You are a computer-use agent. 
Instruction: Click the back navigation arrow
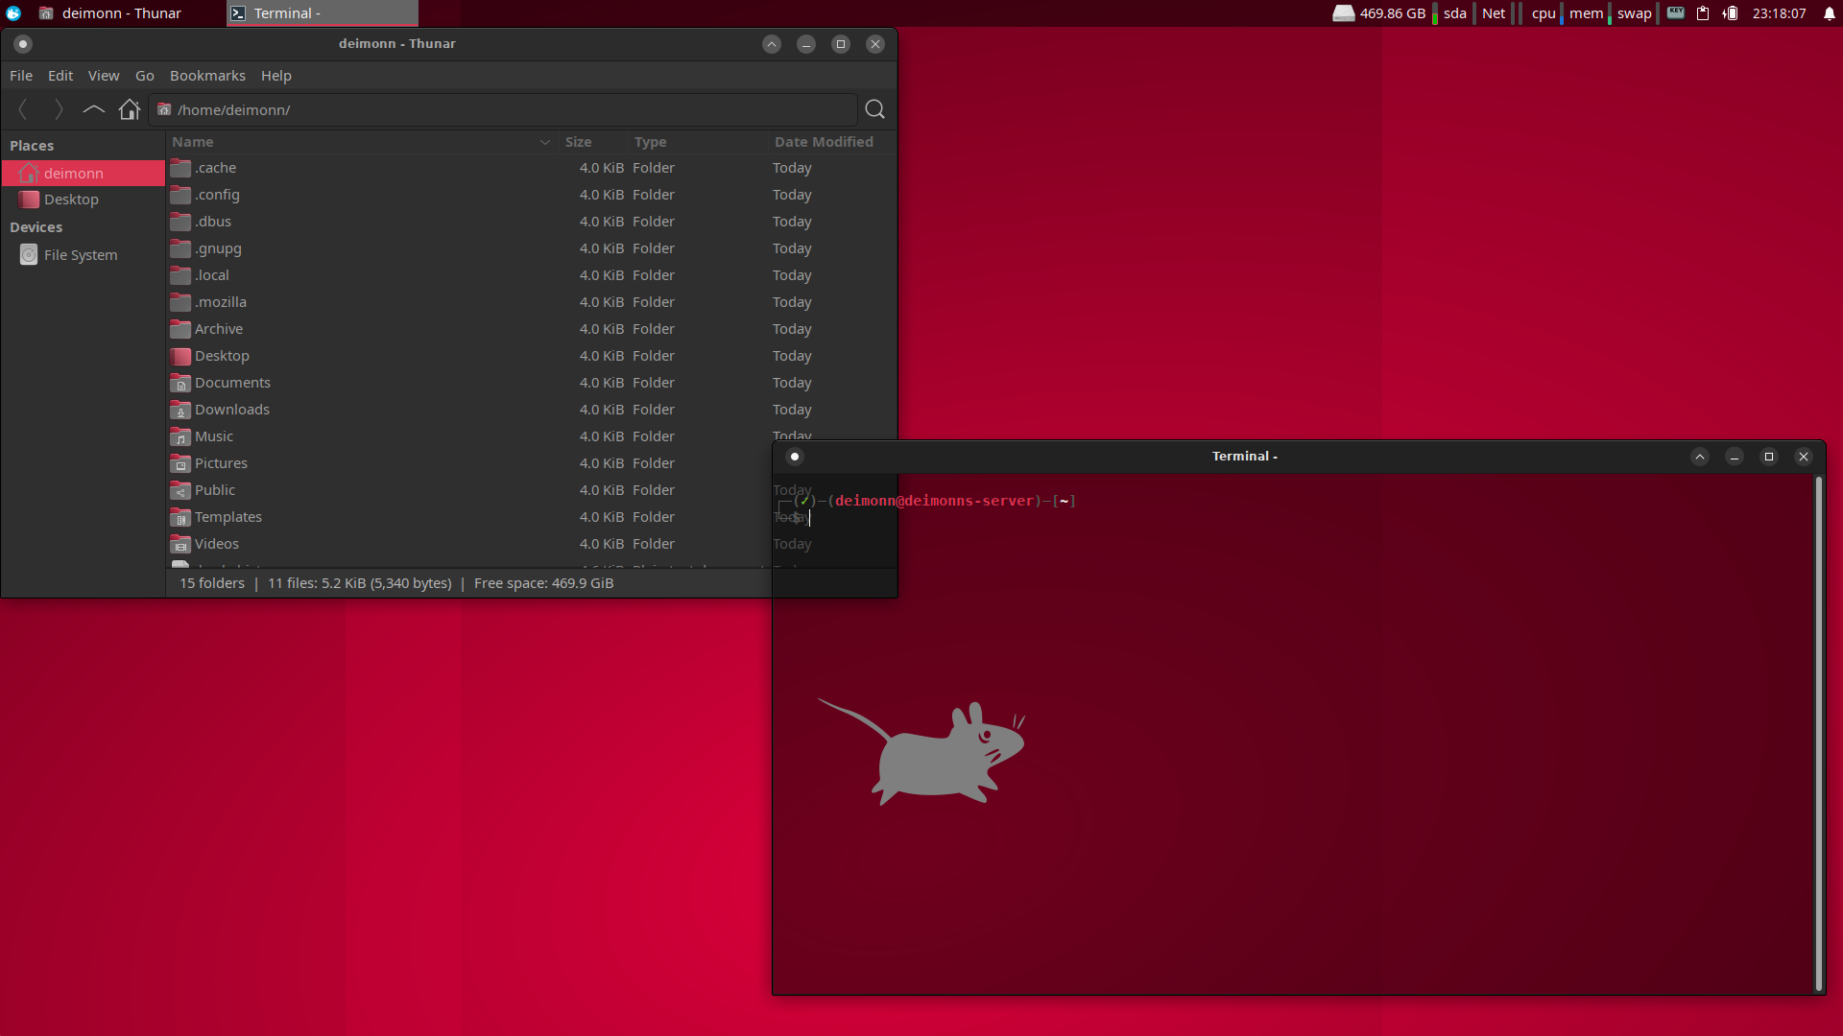coord(23,109)
